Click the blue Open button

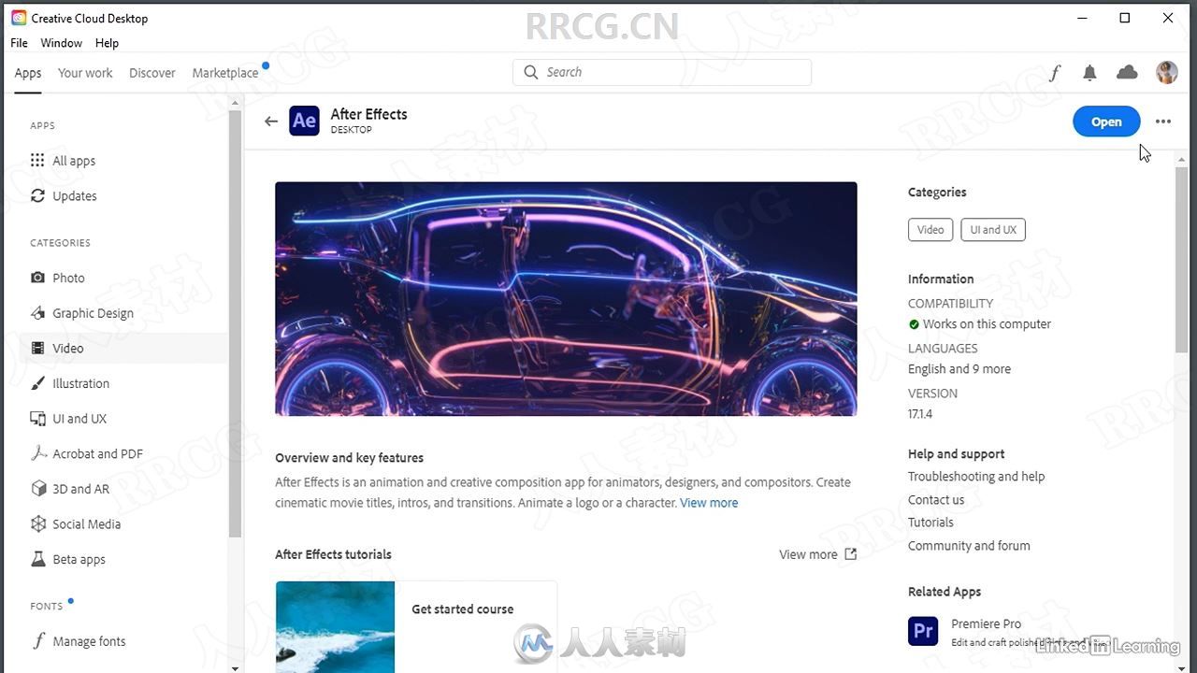(x=1106, y=122)
